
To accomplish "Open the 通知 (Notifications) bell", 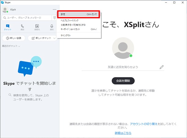I will [x=52, y=27].
